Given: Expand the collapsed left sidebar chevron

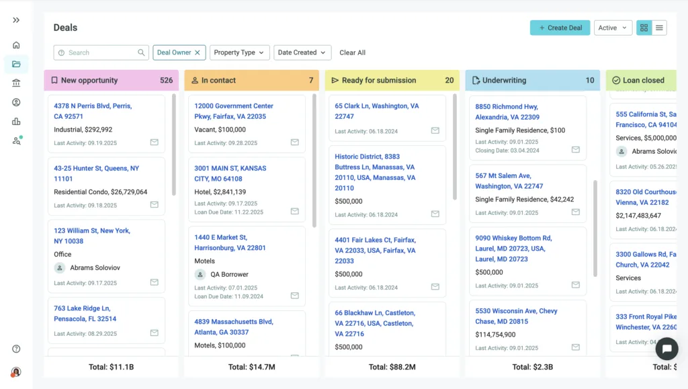Looking at the screenshot, I should coord(15,19).
